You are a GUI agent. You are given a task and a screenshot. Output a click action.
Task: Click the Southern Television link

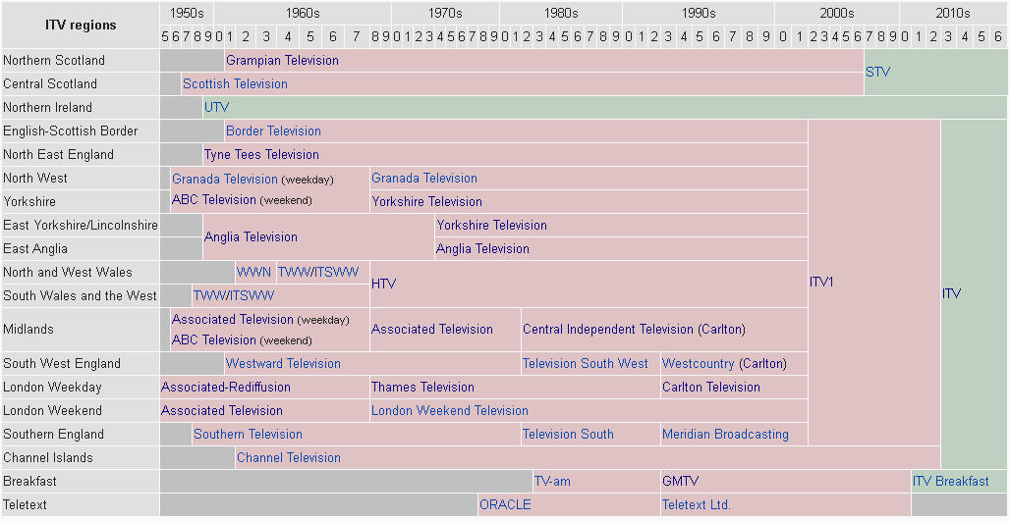[248, 434]
